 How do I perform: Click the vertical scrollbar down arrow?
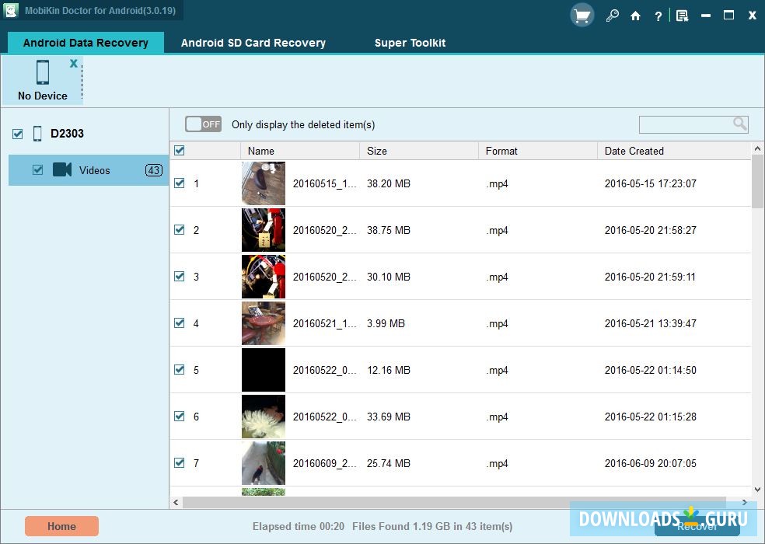(x=758, y=490)
